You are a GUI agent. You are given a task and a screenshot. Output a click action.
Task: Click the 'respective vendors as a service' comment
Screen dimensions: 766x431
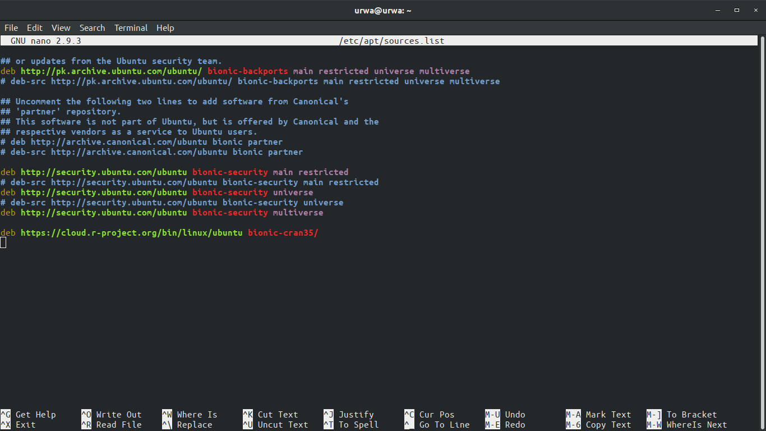tap(129, 132)
